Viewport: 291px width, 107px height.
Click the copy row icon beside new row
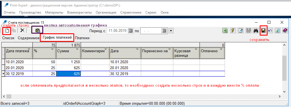tap(14, 31)
